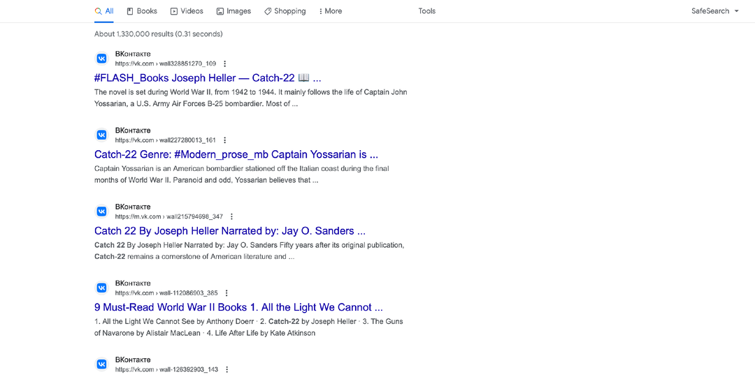Open options menu beside wall227280013_161 URL

[224, 140]
